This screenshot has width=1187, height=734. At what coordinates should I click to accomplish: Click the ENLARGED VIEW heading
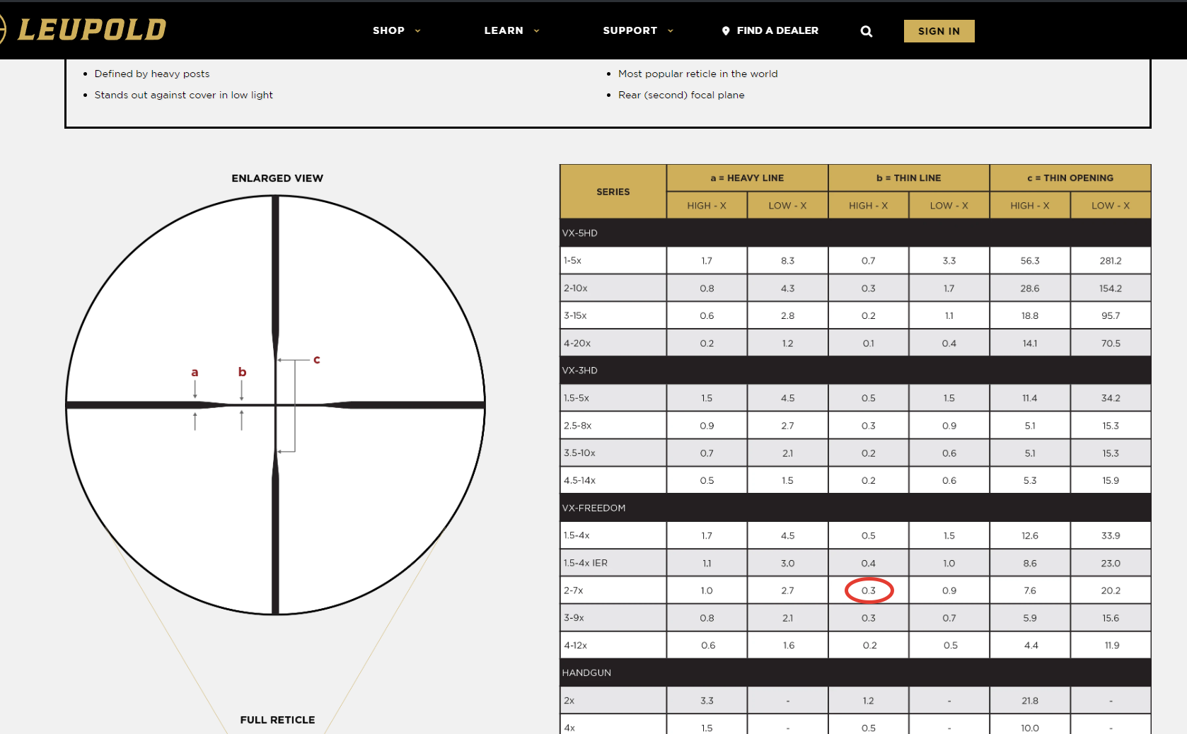(277, 178)
